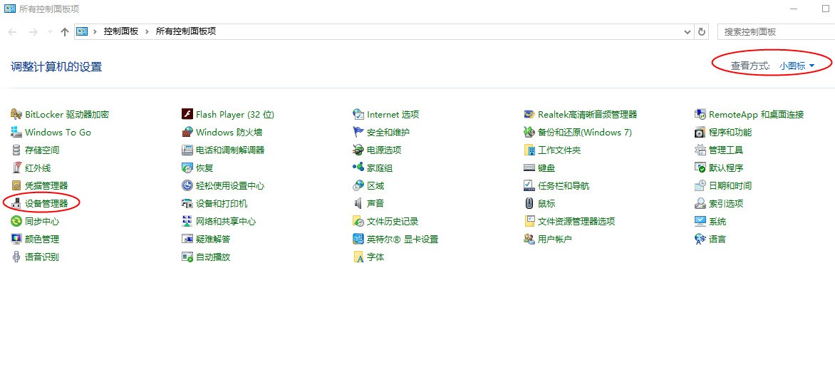The image size is (835, 365).
Task: Open the 设备管理器 icon
Action: [16, 204]
